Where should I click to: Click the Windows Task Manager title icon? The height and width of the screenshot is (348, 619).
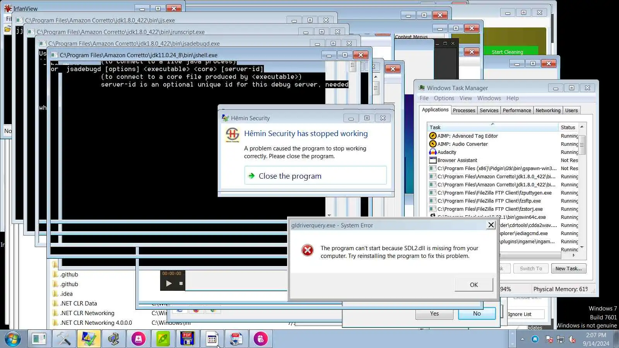422,88
